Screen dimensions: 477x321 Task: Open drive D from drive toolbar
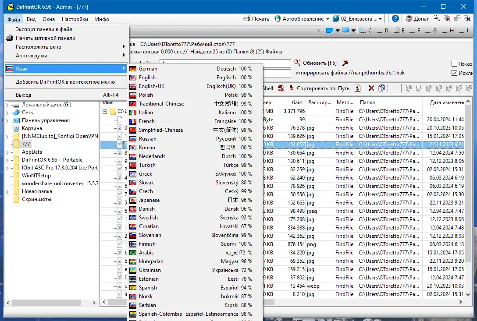pos(382,30)
